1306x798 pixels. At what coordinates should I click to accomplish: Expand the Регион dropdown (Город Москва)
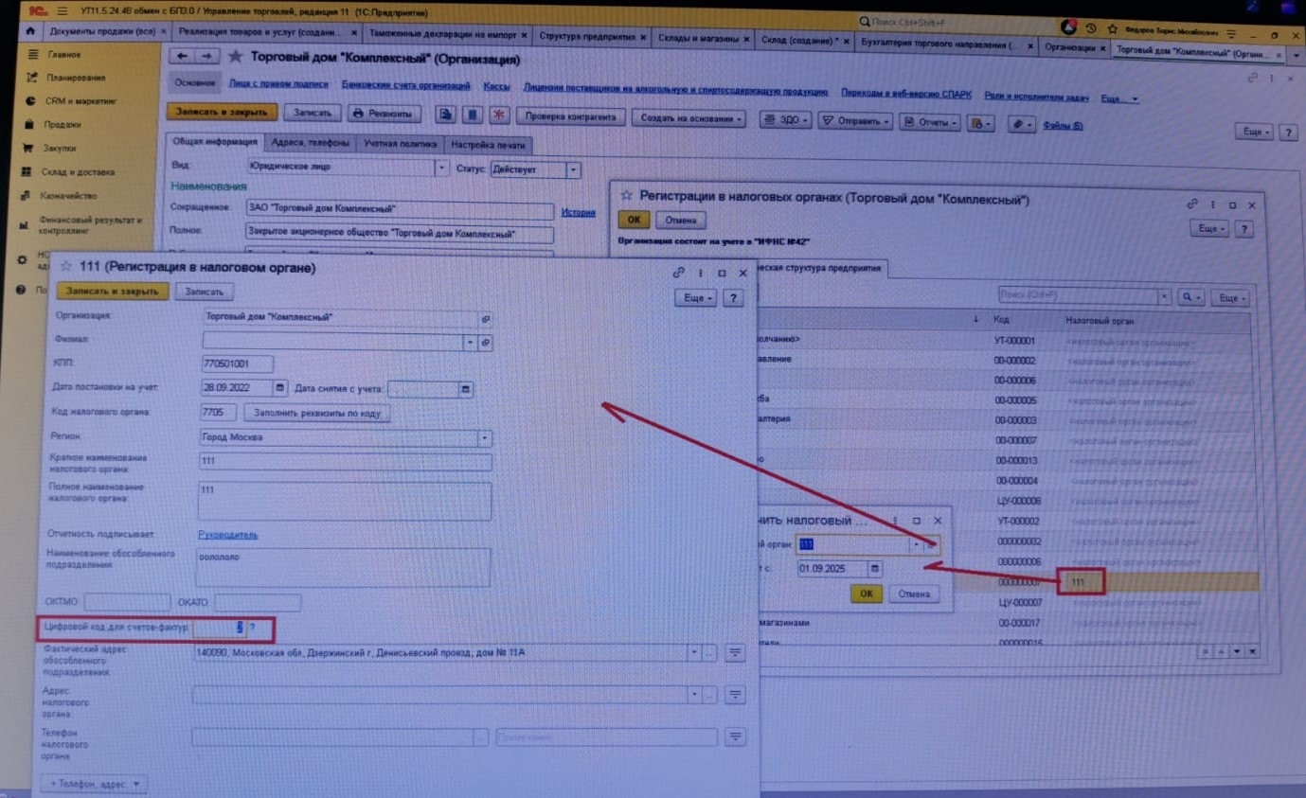point(485,438)
